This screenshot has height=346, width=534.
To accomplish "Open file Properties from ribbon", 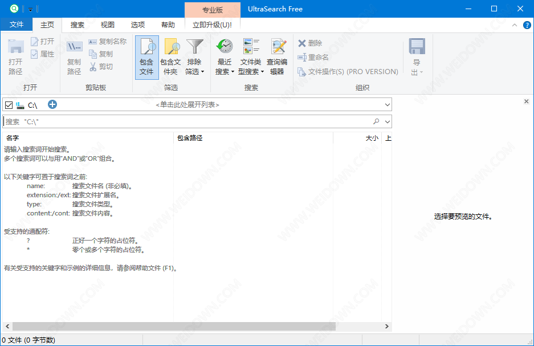I will pyautogui.click(x=43, y=54).
